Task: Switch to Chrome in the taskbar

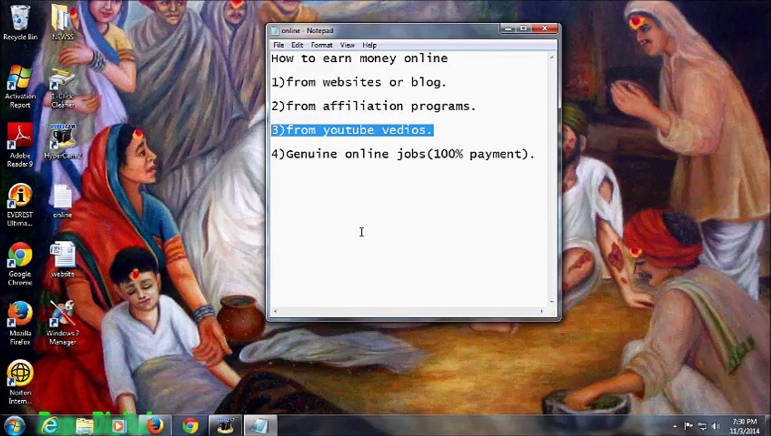Action: [x=190, y=426]
